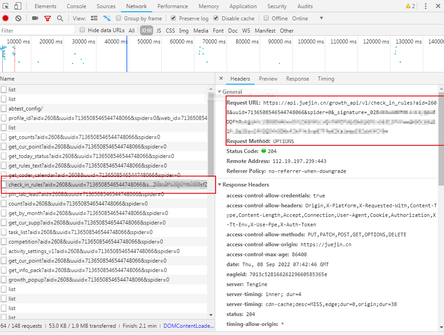Show the Timing tab of request

326,79
